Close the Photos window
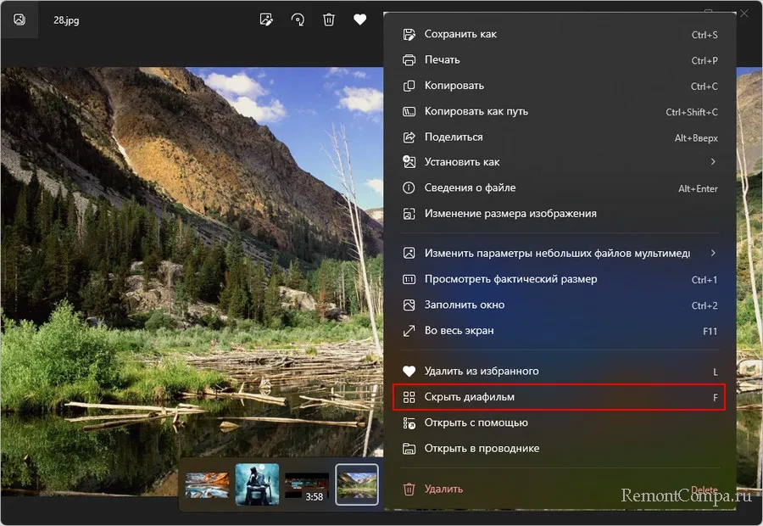Viewport: 763px width, 526px height. click(744, 14)
